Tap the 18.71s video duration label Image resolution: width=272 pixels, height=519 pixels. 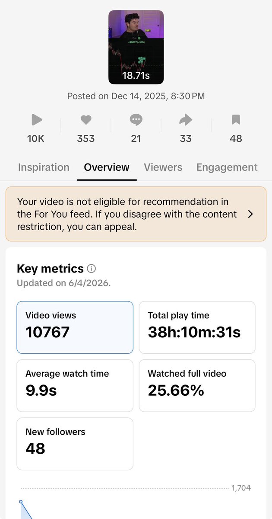coord(136,76)
